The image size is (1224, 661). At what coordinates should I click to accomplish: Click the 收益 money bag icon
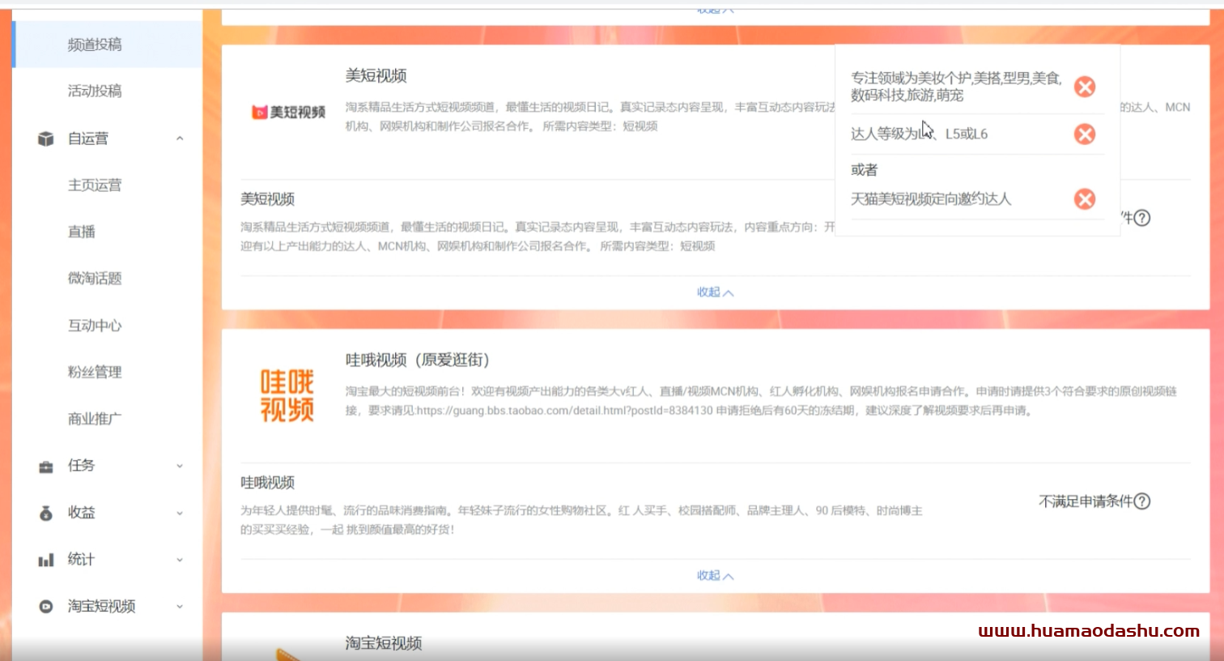[46, 513]
